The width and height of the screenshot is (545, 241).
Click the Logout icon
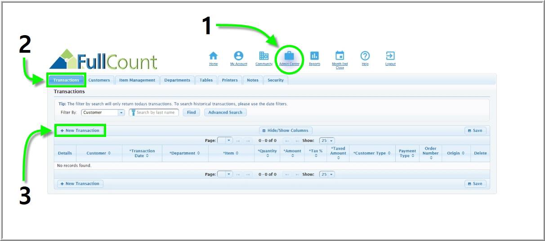tap(390, 56)
